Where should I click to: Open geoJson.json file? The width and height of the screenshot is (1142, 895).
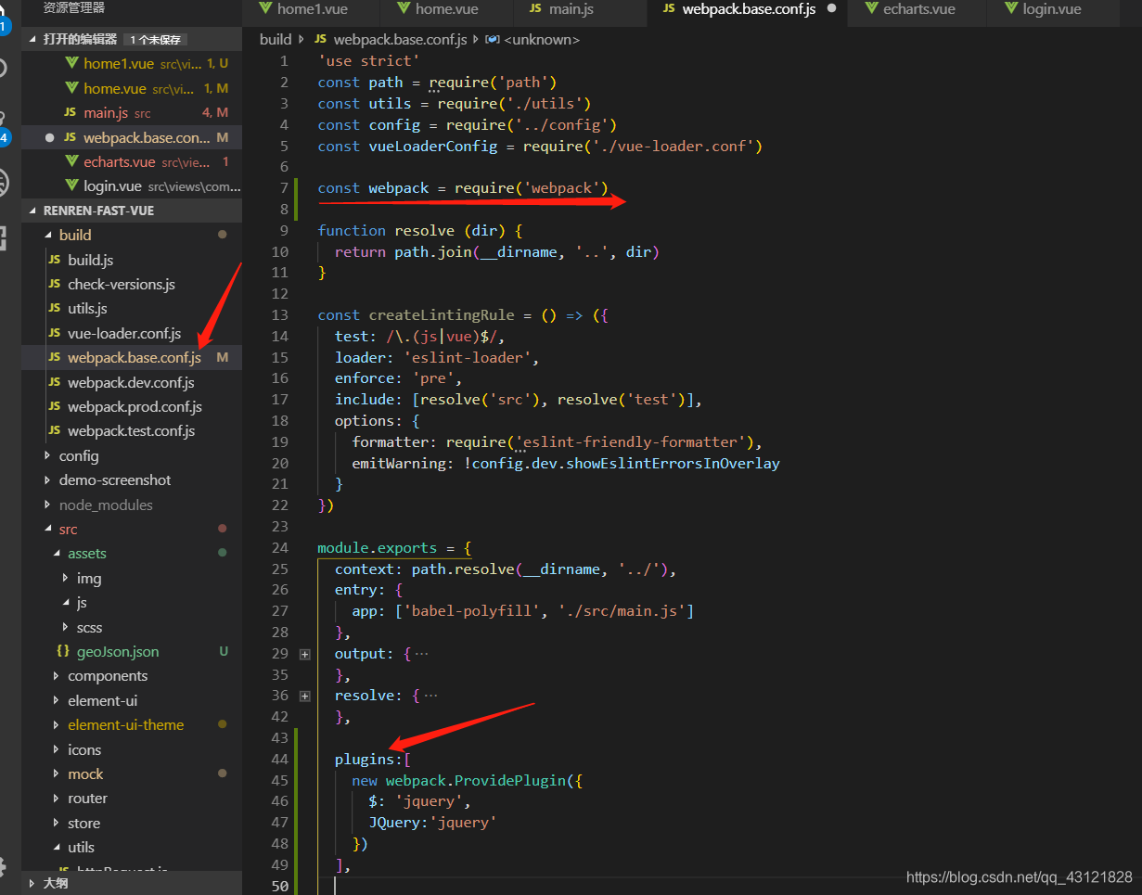pyautogui.click(x=118, y=651)
